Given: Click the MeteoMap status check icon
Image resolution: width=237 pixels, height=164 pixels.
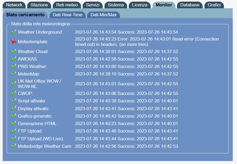Looking at the screenshot, I should coord(14,74).
